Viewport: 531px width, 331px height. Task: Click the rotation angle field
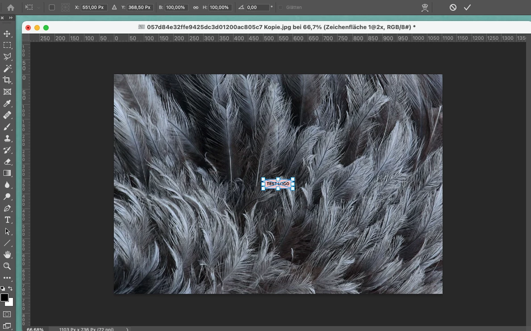pyautogui.click(x=258, y=8)
